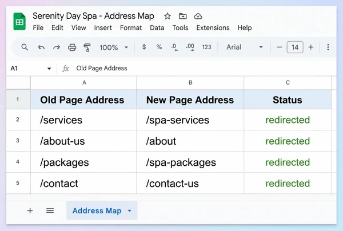The width and height of the screenshot is (343, 231).
Task: Select row 1 header
Action: click(18, 99)
